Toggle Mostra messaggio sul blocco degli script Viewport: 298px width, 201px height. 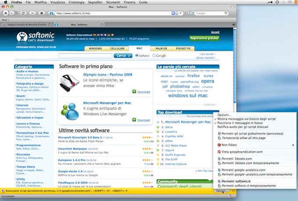click(246, 119)
